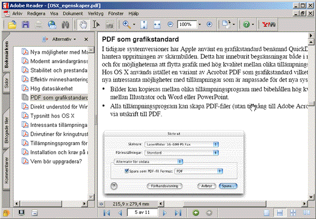This screenshot has height=219, width=316.
Task: Open the Redigera menu
Action: point(36,14)
